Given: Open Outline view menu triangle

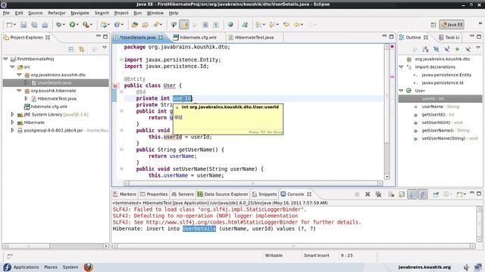Looking at the screenshot, I should (x=478, y=48).
